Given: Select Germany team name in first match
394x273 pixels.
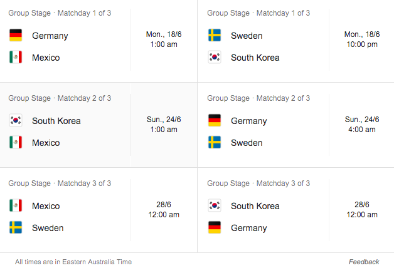Looking at the screenshot, I should [x=50, y=36].
